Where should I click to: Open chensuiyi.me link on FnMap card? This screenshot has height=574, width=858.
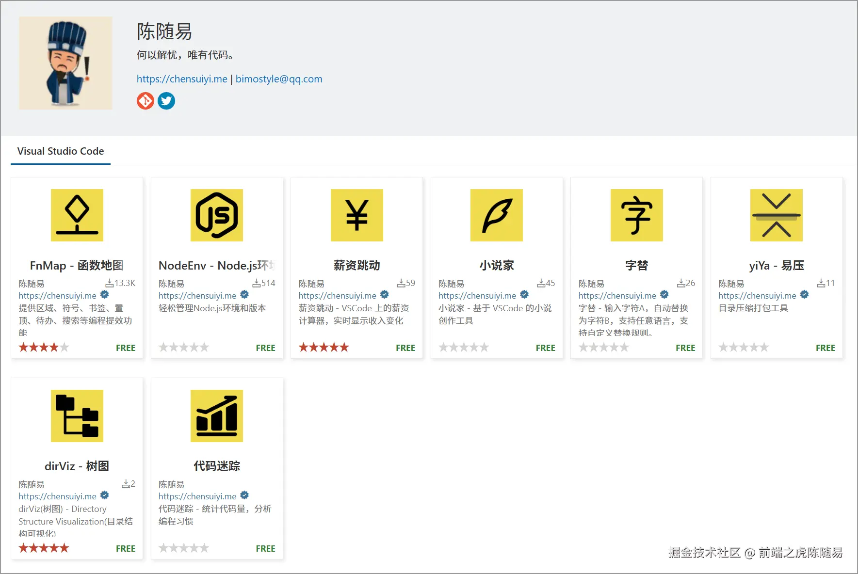pos(58,296)
